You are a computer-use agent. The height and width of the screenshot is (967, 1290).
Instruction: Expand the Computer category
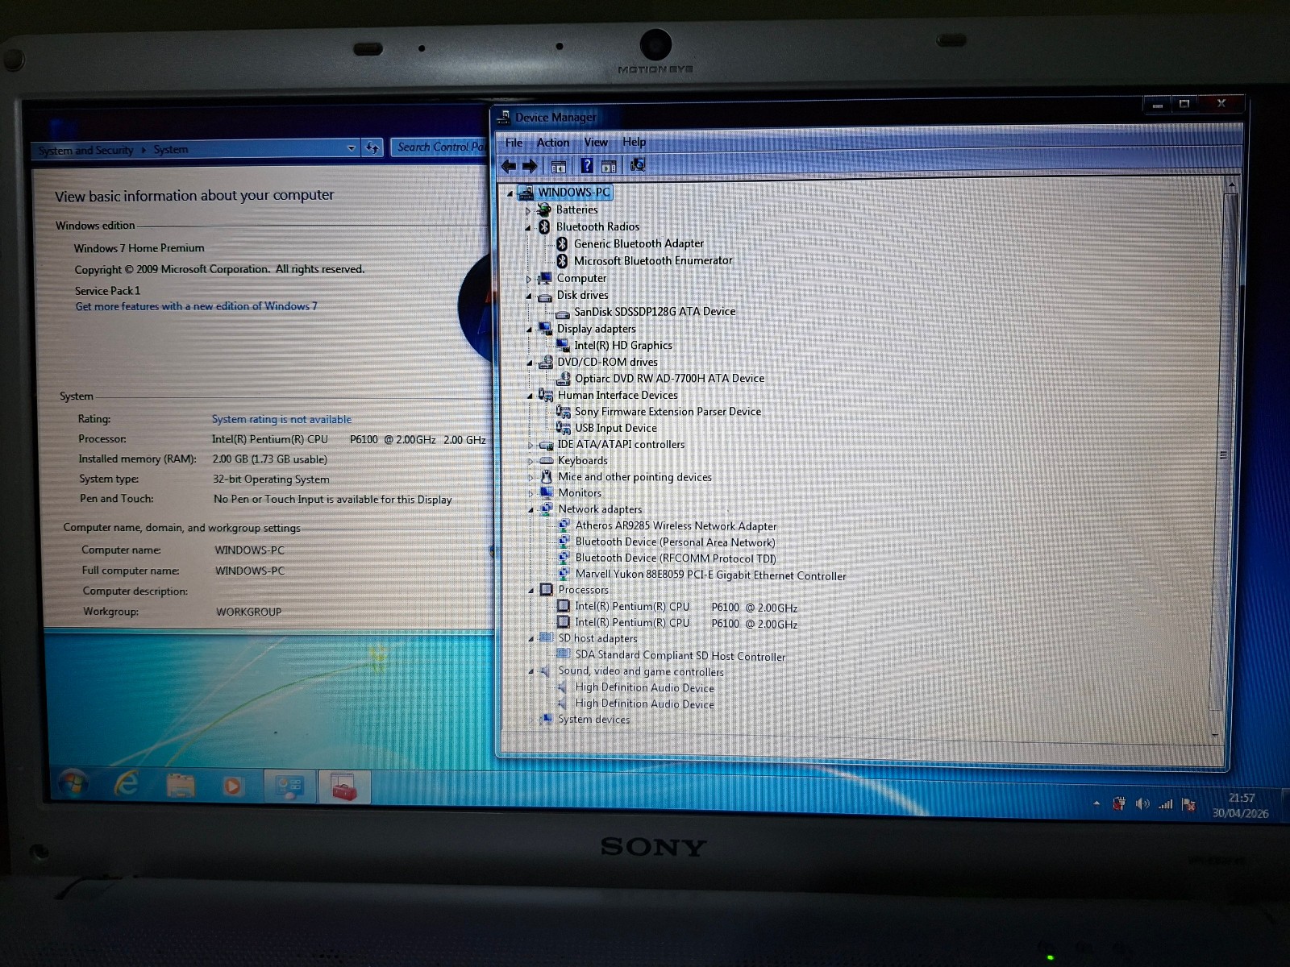pos(529,280)
